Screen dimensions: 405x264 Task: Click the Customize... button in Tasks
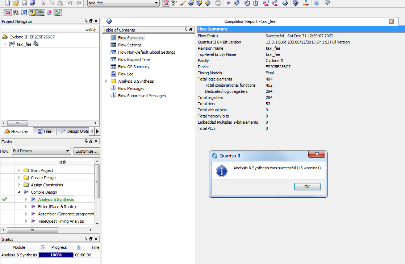click(x=87, y=151)
